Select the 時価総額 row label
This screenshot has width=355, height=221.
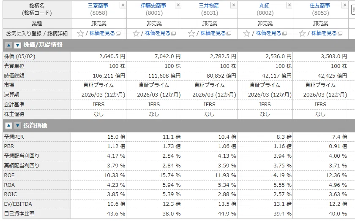pos(14,75)
